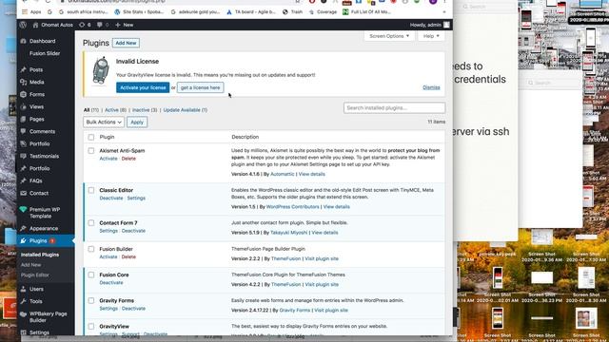Open the WordPress logo menu
Screen dimensions: 609x342
point(23,25)
